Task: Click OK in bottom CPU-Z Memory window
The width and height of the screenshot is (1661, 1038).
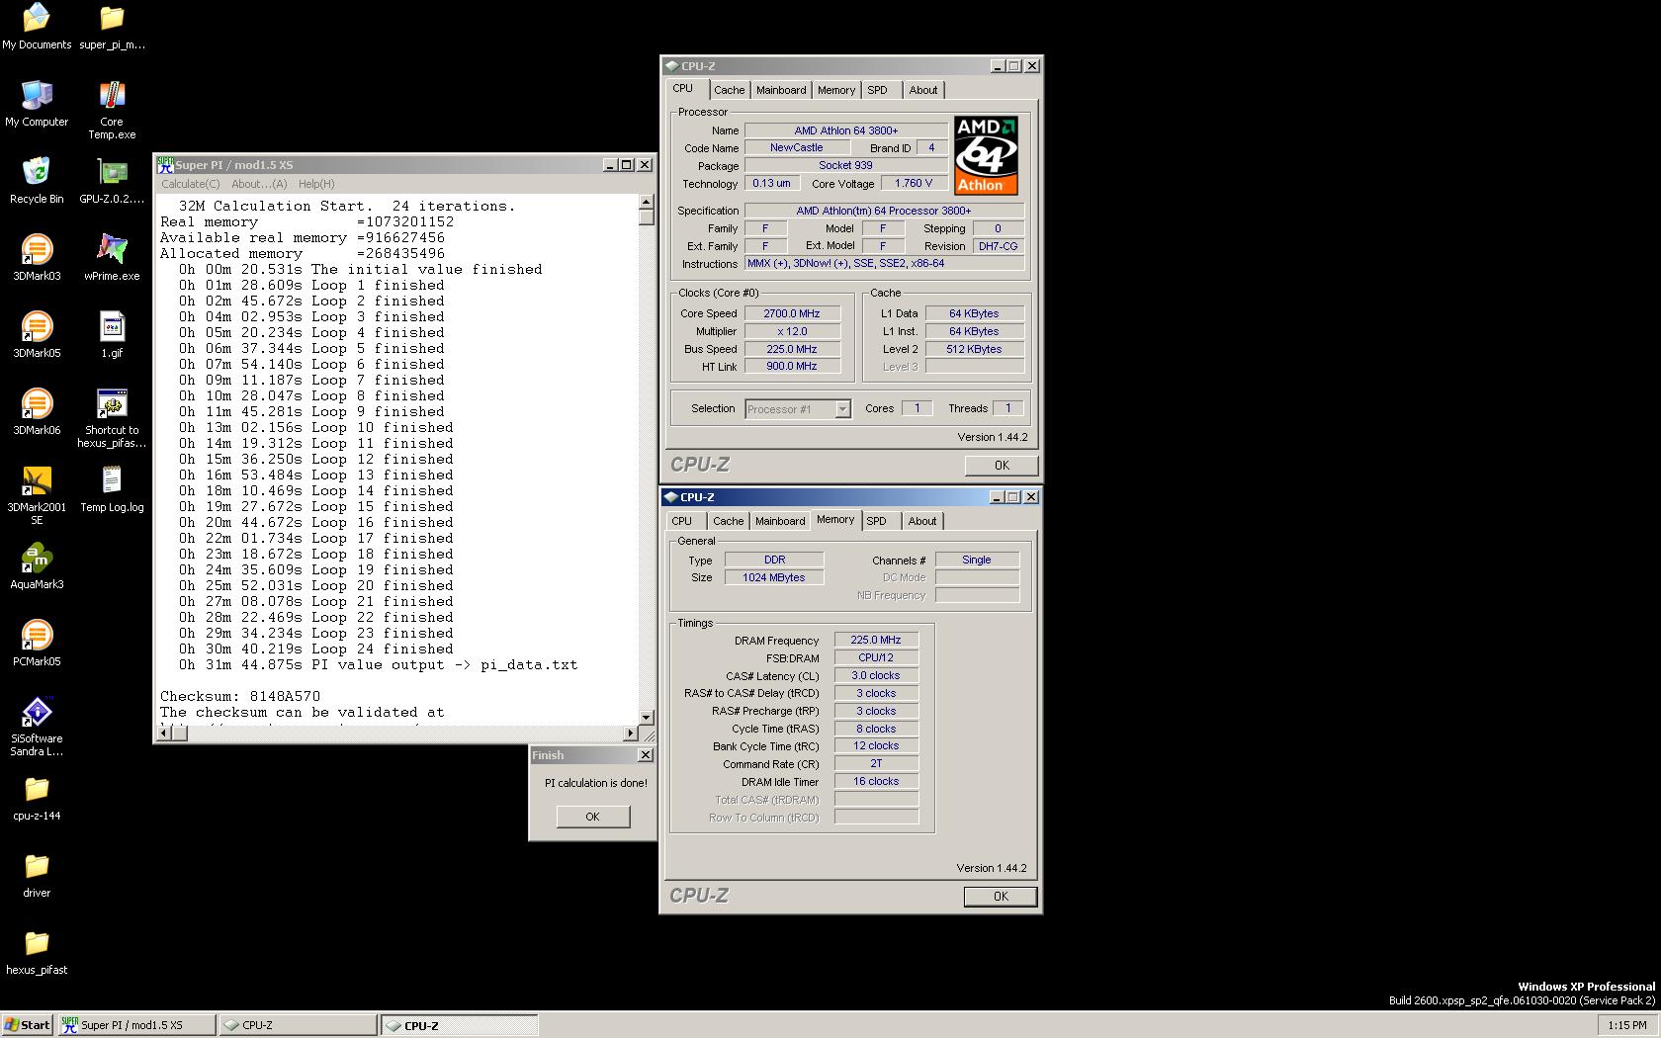Action: [x=1001, y=897]
